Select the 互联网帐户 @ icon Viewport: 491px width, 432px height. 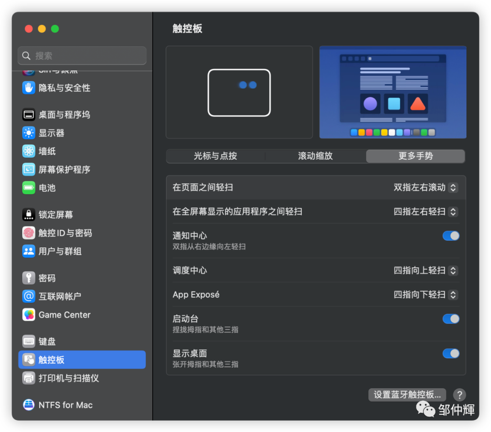(29, 296)
